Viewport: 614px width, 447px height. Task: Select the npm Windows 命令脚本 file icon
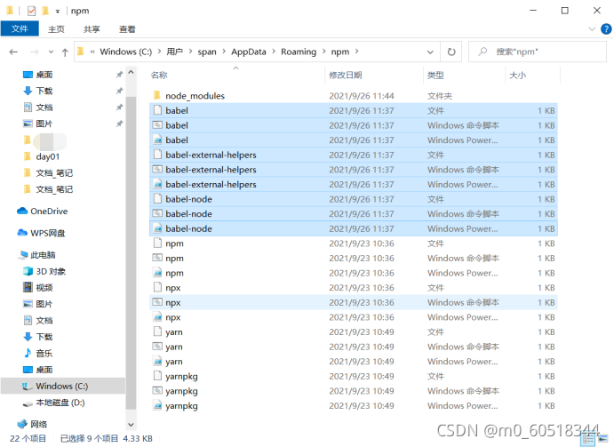[x=157, y=259]
